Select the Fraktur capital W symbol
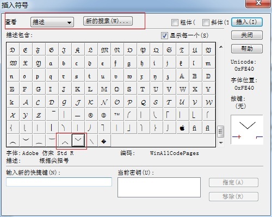 click(x=13, y=63)
